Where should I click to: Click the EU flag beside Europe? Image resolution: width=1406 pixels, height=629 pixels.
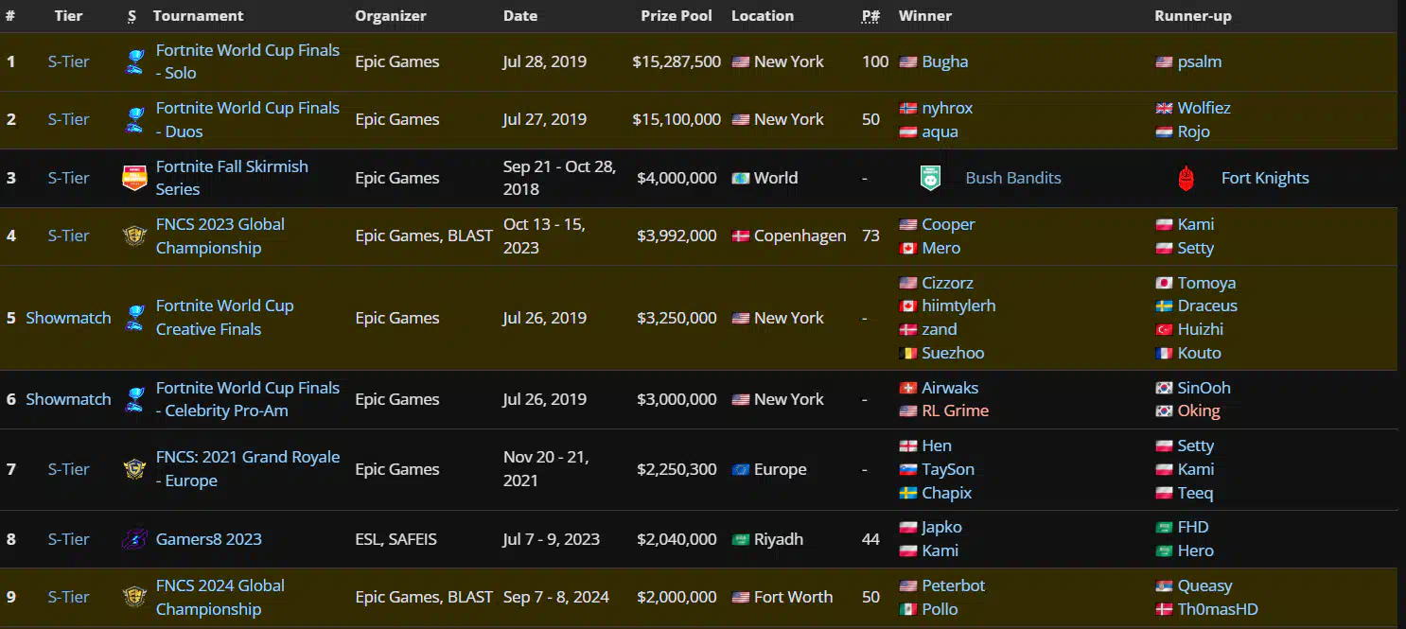(x=741, y=470)
